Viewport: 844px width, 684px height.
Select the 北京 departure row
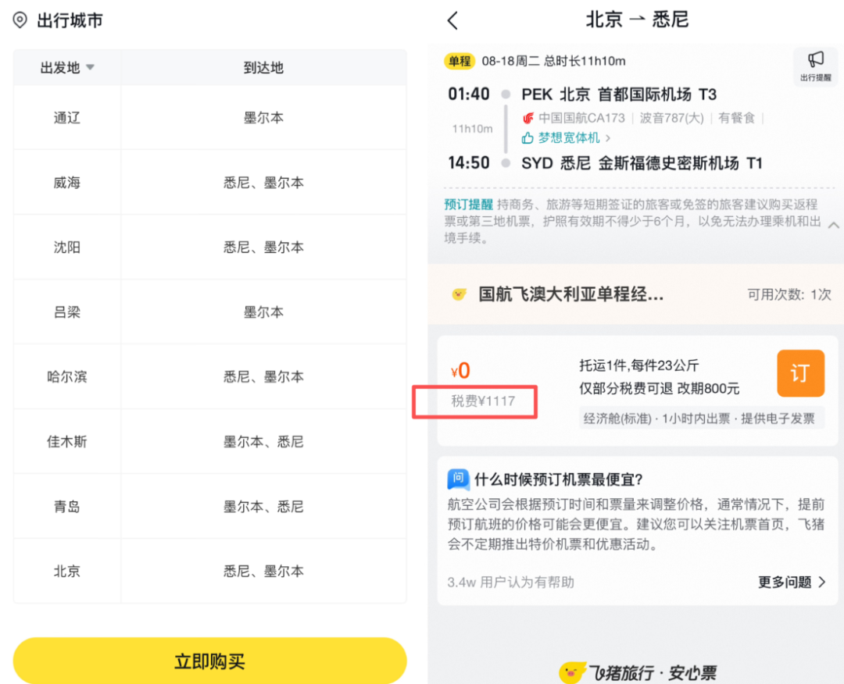coord(209,571)
